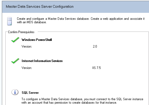Click the 'Version:' label under Internet Information Services
Screen dimensions: 149x105
click(27, 68)
